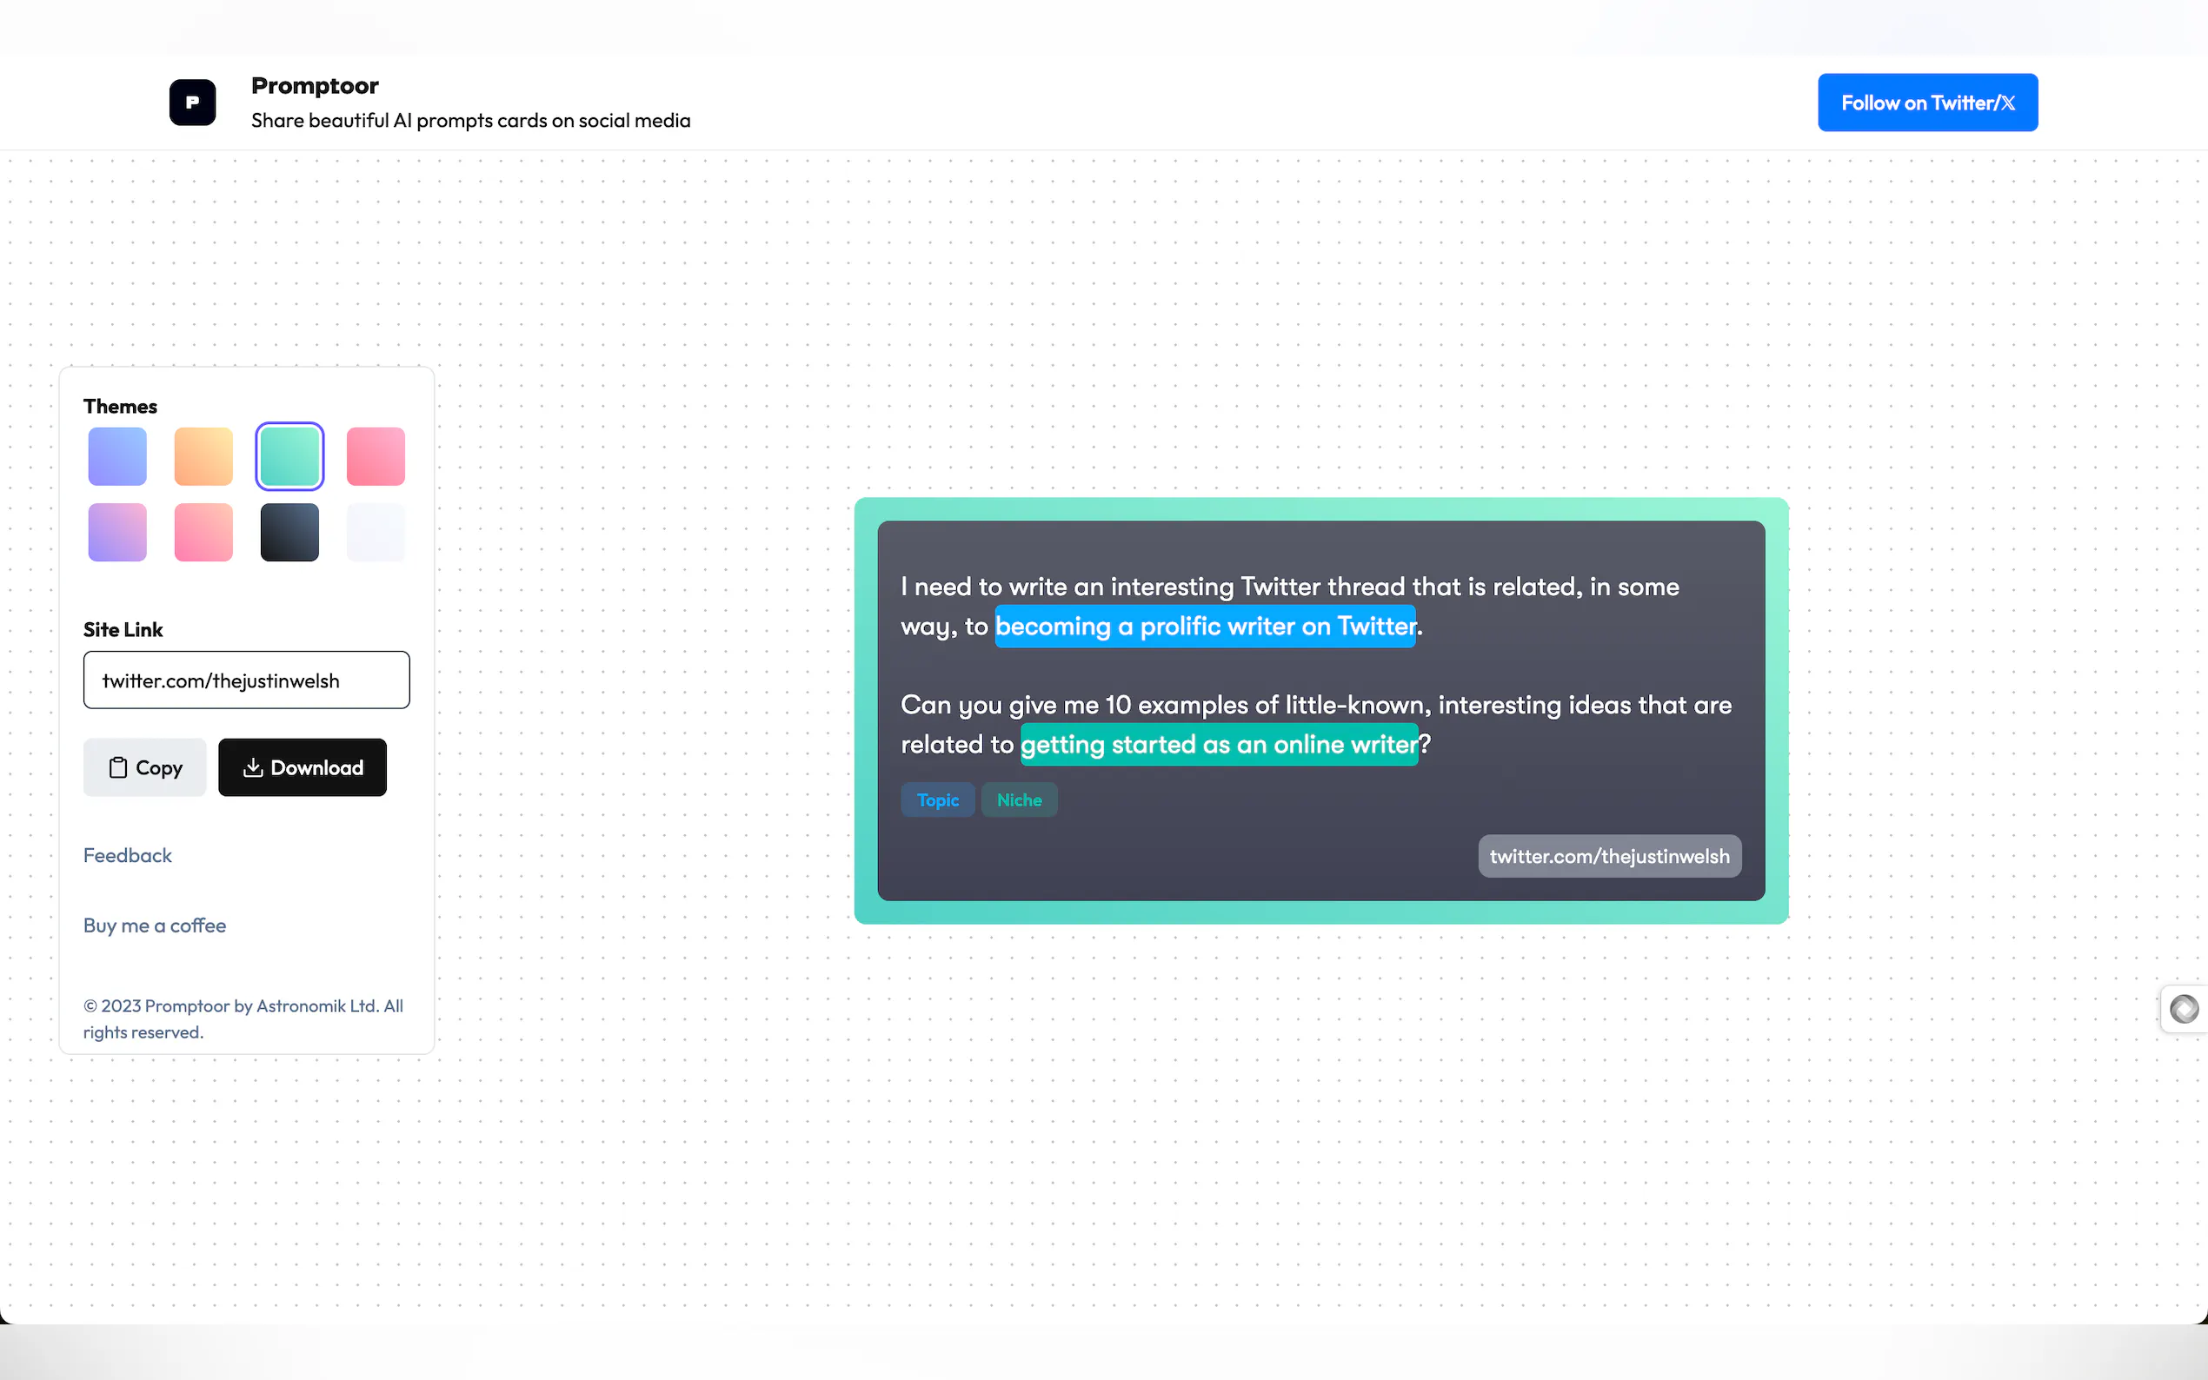Open the Feedback link
Viewport: 2208px width, 1380px height.
127,855
